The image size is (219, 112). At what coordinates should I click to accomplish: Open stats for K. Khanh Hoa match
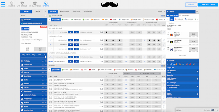pos(102,49)
